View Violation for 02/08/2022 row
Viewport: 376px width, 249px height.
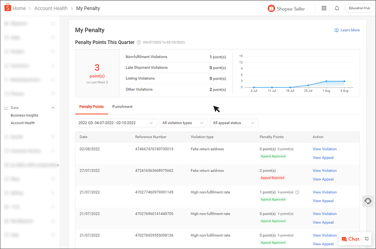tap(325, 149)
